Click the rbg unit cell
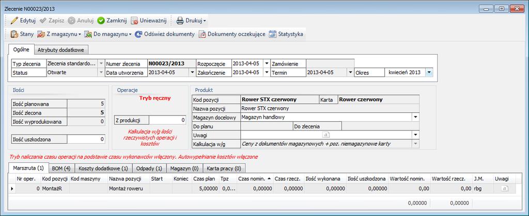Viewport: 529px width, 216px height. [483, 189]
